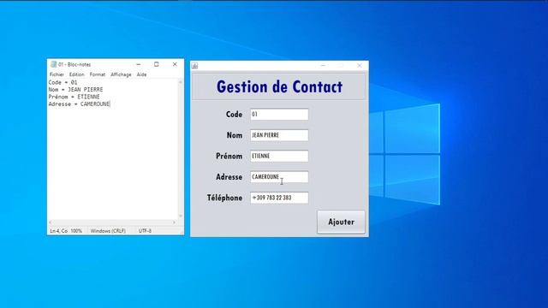Focus the Adresse field containing CAMEROUNE

[x=279, y=177]
